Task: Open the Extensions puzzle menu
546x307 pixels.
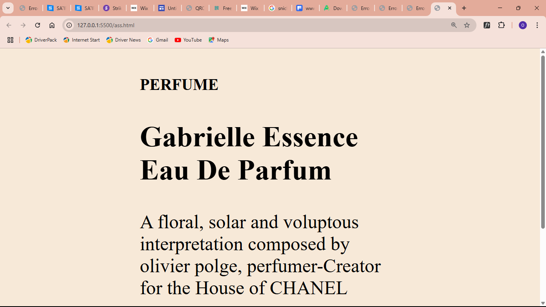Action: (501, 25)
